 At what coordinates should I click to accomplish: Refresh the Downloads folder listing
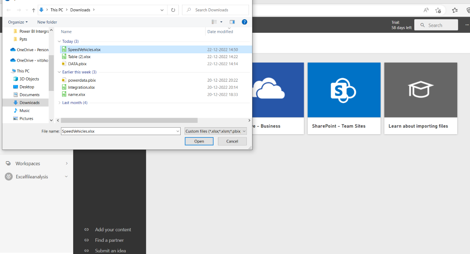(x=173, y=10)
